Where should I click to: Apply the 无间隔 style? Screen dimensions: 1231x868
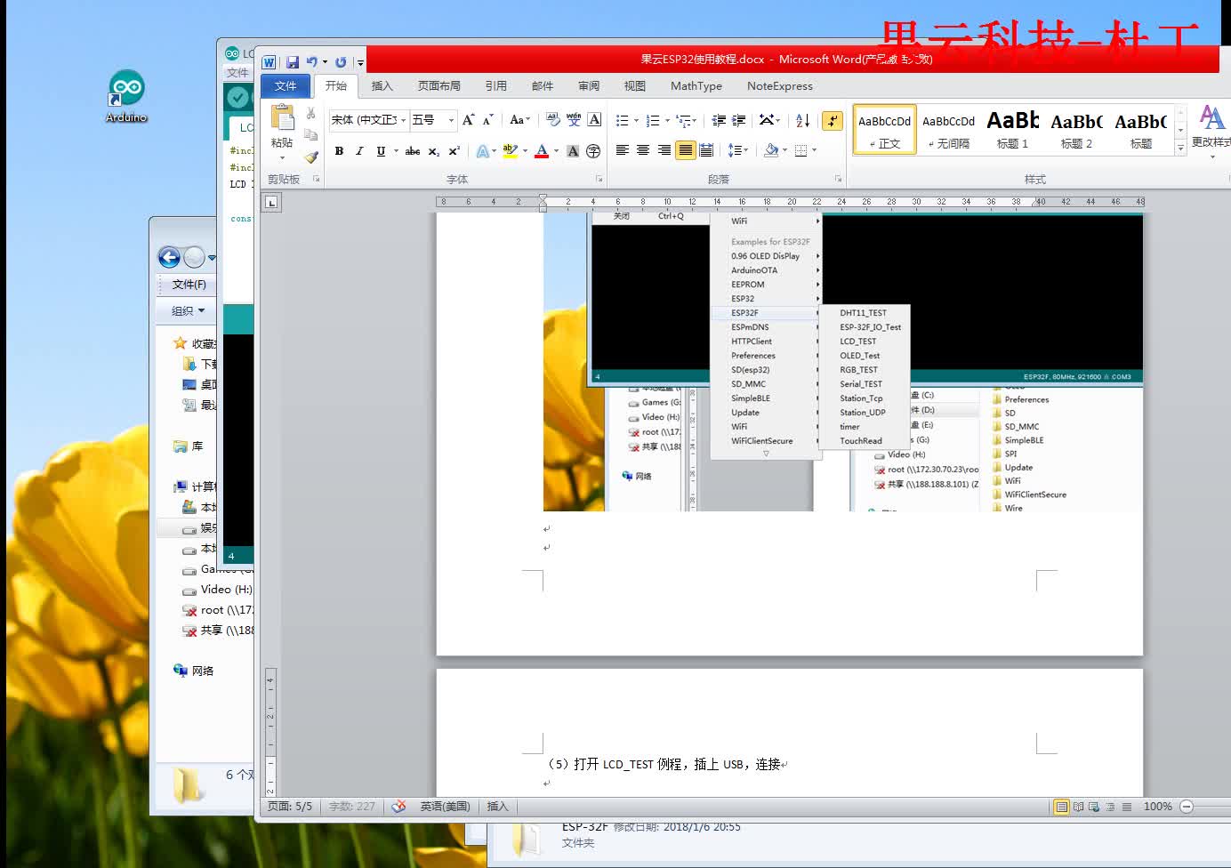948,130
